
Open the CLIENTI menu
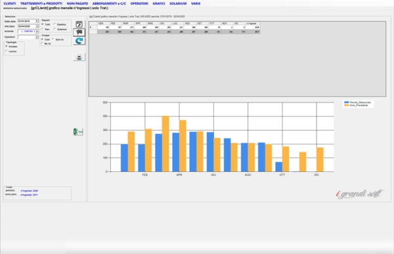point(10,3)
